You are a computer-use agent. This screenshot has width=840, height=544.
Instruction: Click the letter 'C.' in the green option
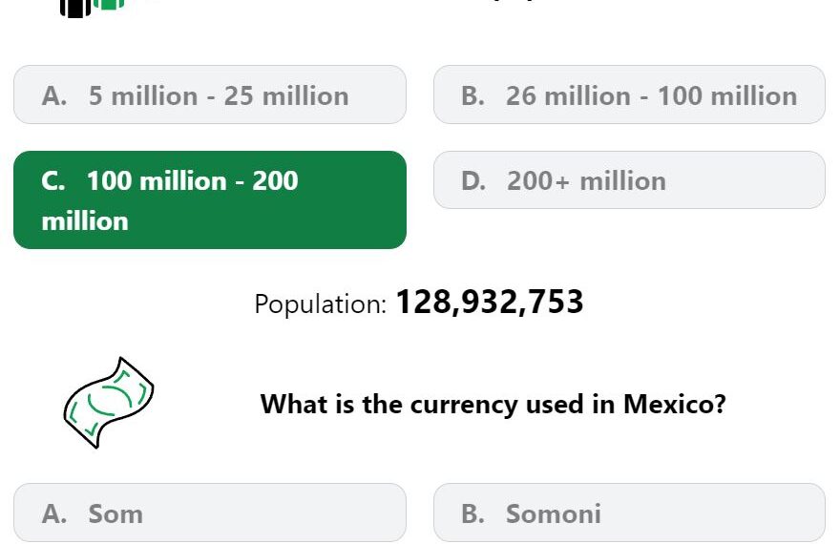click(53, 181)
